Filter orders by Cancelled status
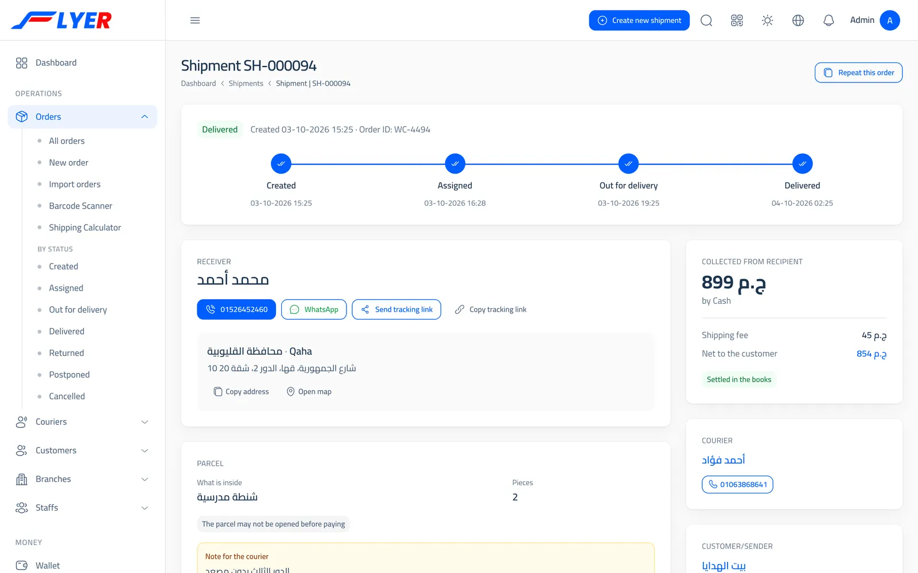Image resolution: width=918 pixels, height=573 pixels. pos(67,397)
